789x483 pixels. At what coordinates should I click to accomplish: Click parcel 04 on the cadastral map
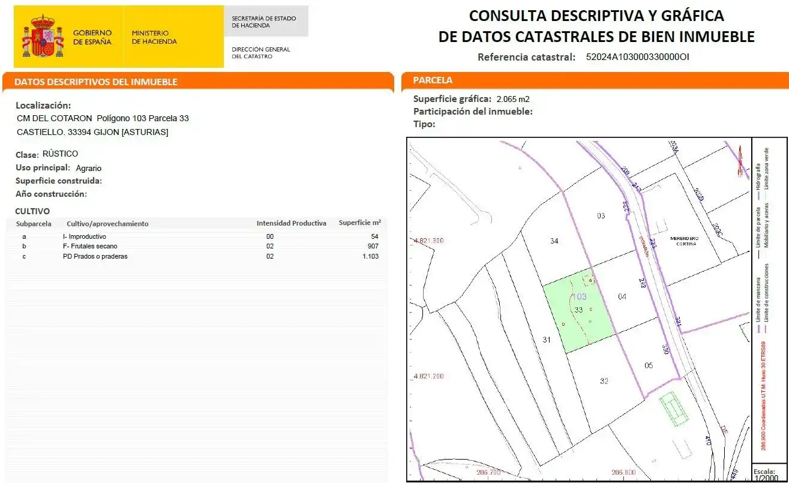(622, 296)
